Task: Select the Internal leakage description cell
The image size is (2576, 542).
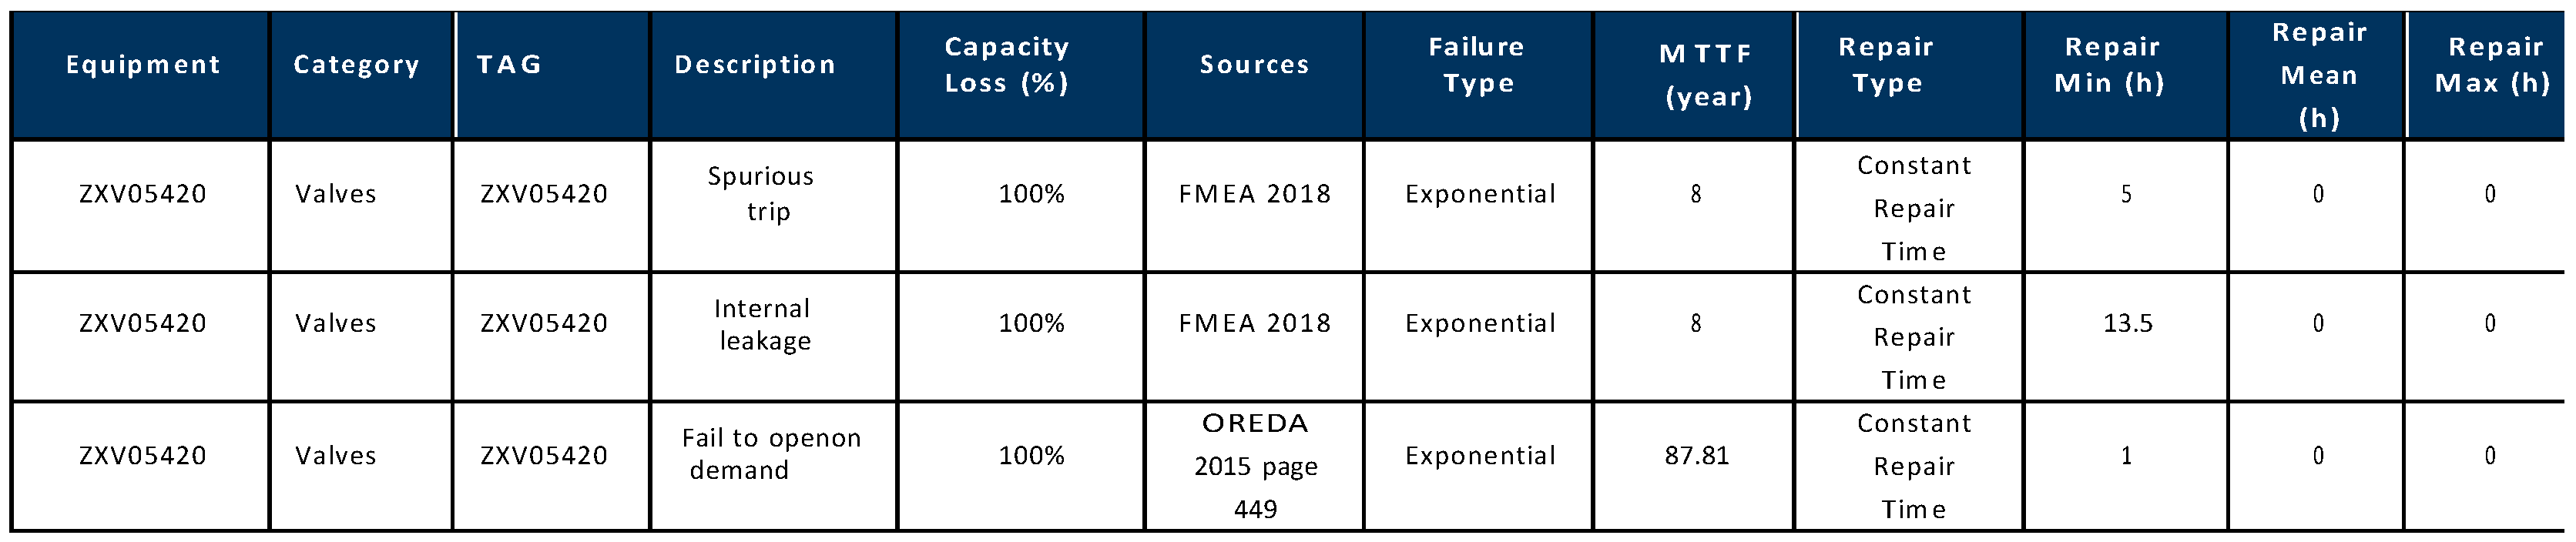Action: pos(764,324)
